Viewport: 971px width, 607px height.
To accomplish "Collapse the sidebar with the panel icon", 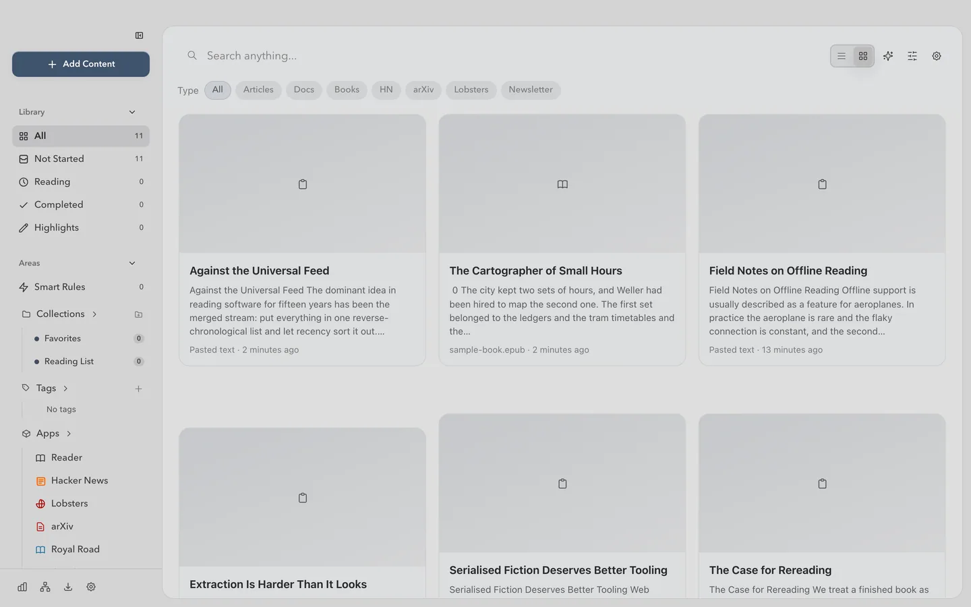I will click(x=139, y=35).
